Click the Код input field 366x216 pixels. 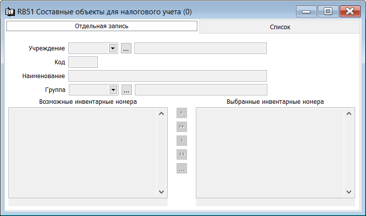83,62
